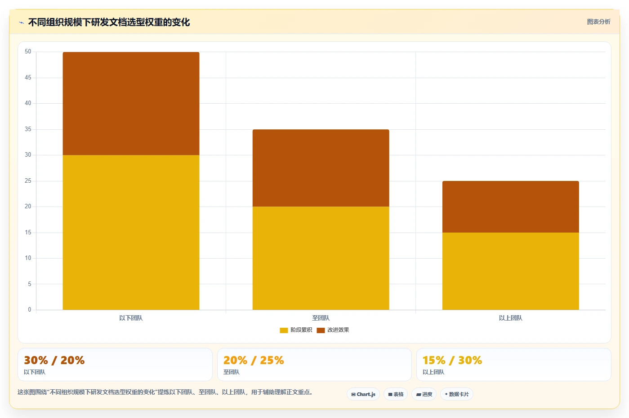Click the lightning icon beside the chart title
The image size is (629, 418).
[x=21, y=22]
